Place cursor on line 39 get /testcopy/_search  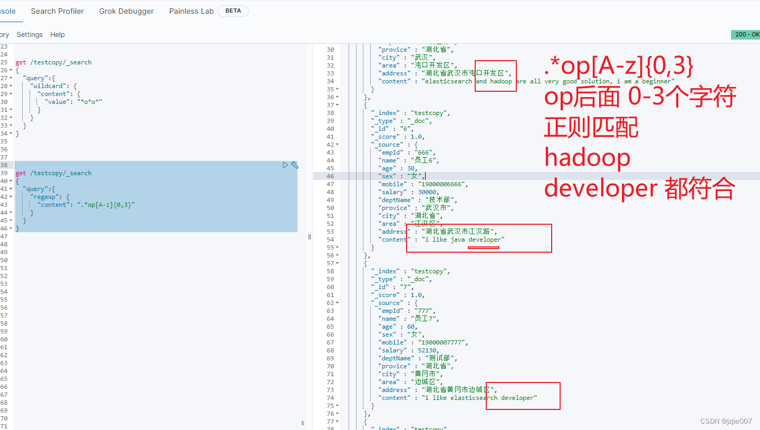point(53,173)
